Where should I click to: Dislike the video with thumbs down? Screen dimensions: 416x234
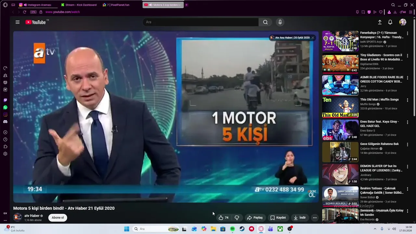click(237, 218)
